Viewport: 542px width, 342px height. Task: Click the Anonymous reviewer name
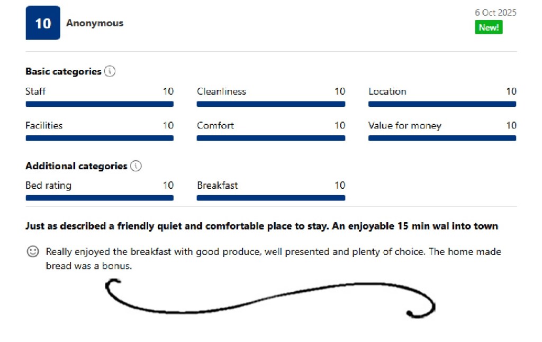(x=95, y=23)
